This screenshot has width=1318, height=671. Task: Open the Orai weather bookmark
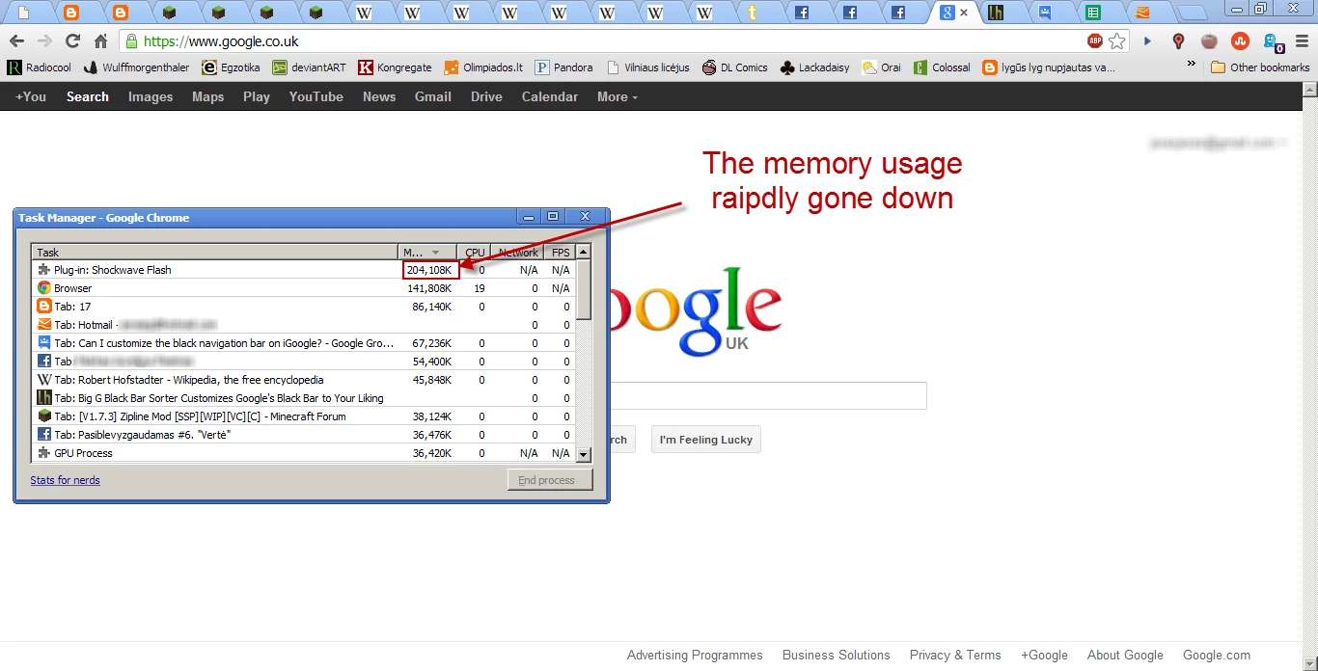pyautogui.click(x=881, y=67)
